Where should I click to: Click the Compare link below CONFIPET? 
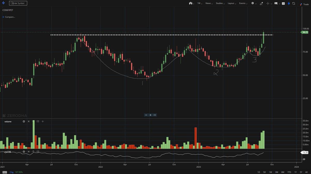click(9, 17)
